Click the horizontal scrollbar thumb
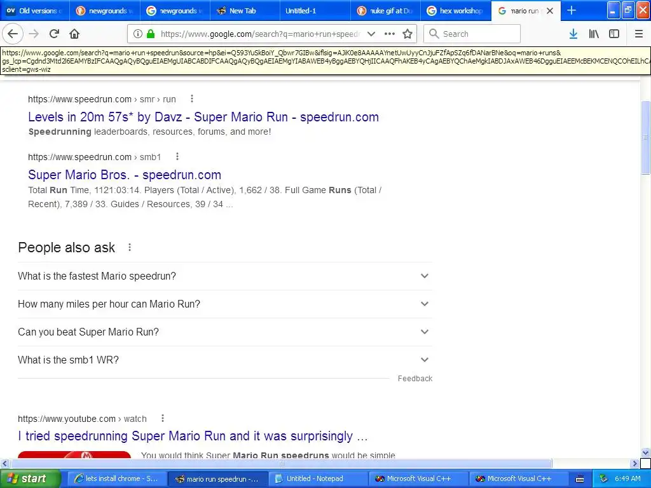This screenshot has height=488, width=651. coord(281,463)
